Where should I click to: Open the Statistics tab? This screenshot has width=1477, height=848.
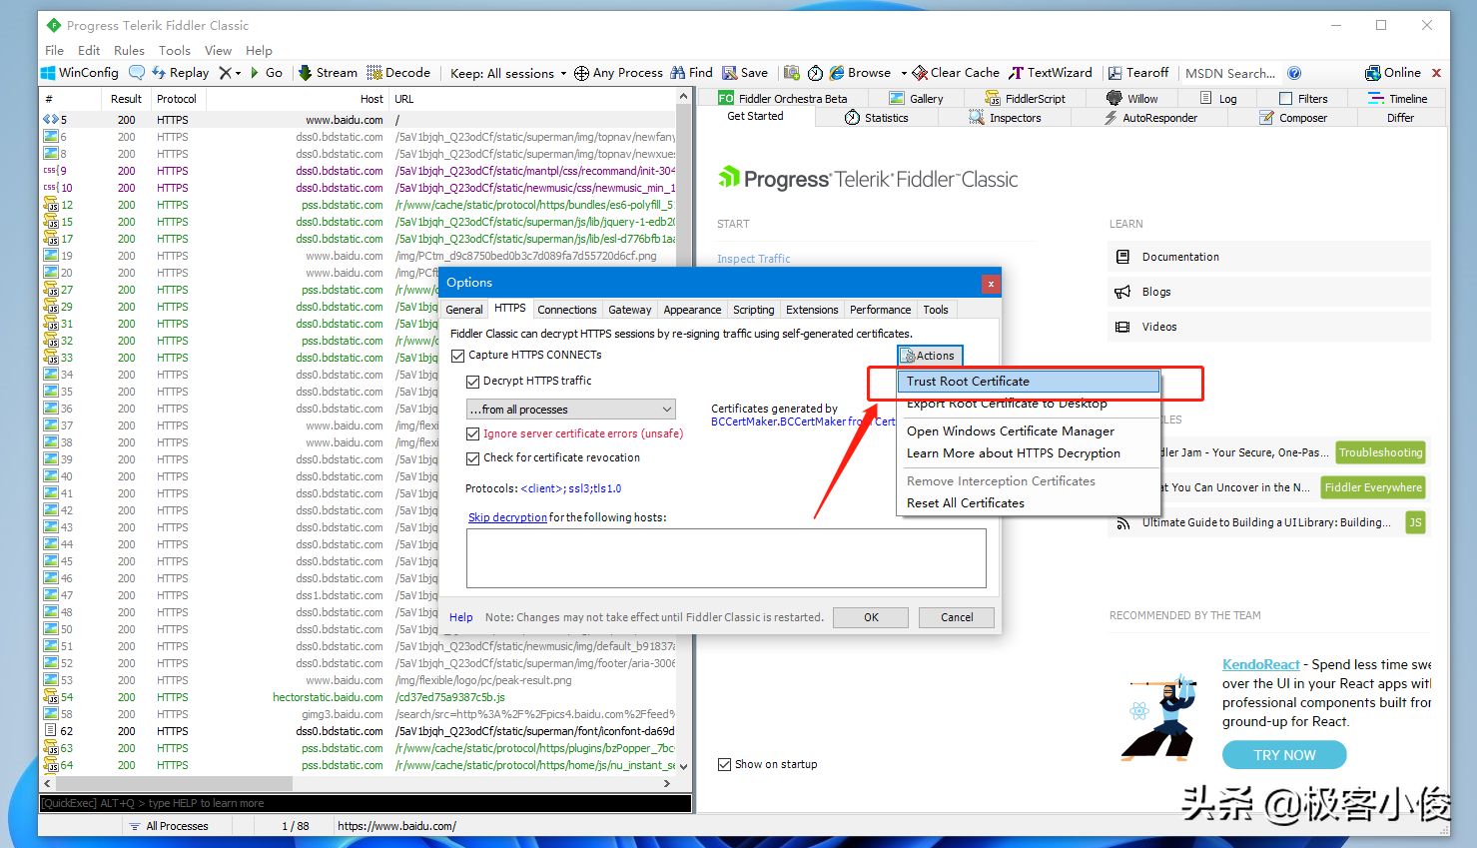(877, 118)
